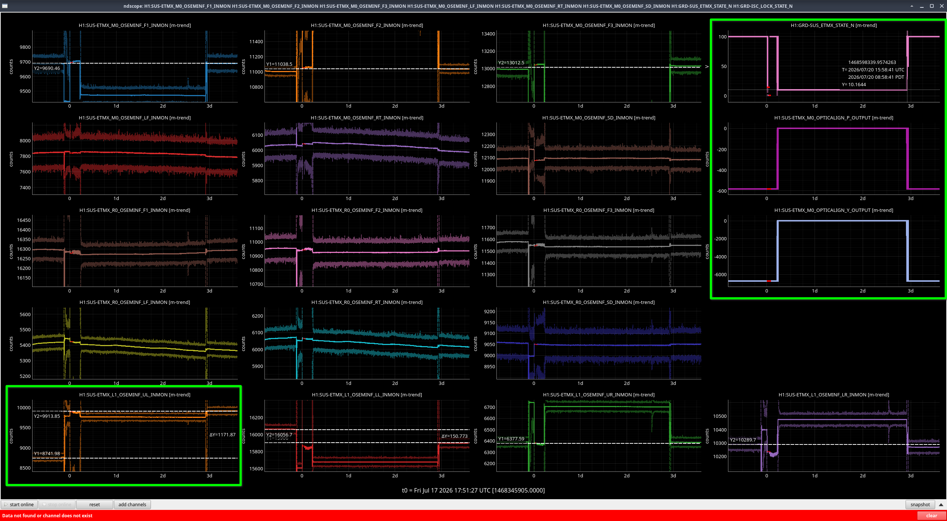Click the stop online button

[x=57, y=504]
